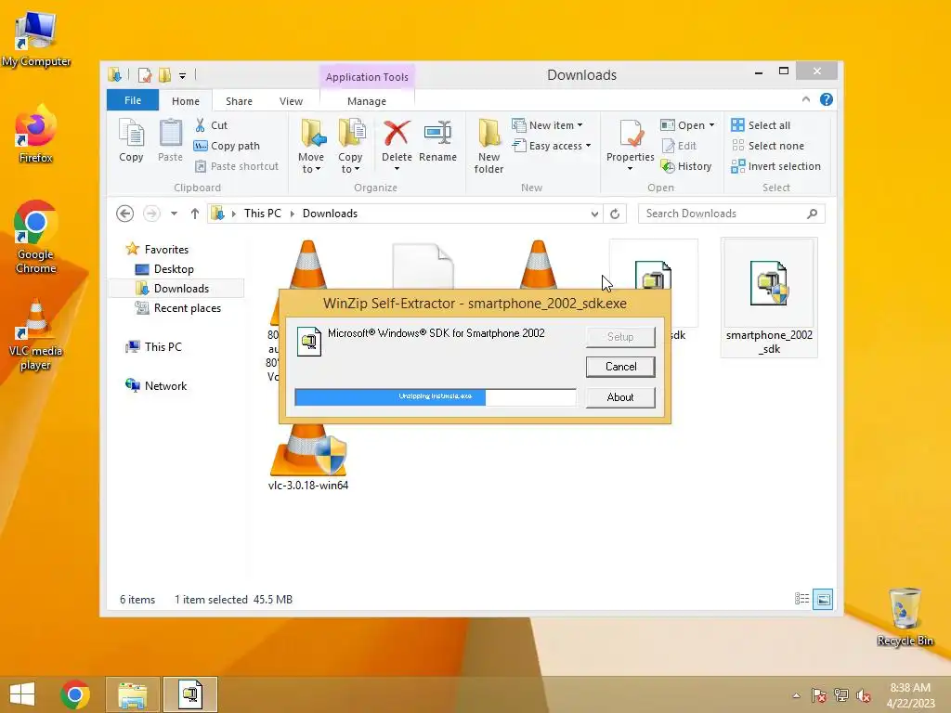Switch to large icons view in status bar
This screenshot has height=713, width=951.
(823, 599)
